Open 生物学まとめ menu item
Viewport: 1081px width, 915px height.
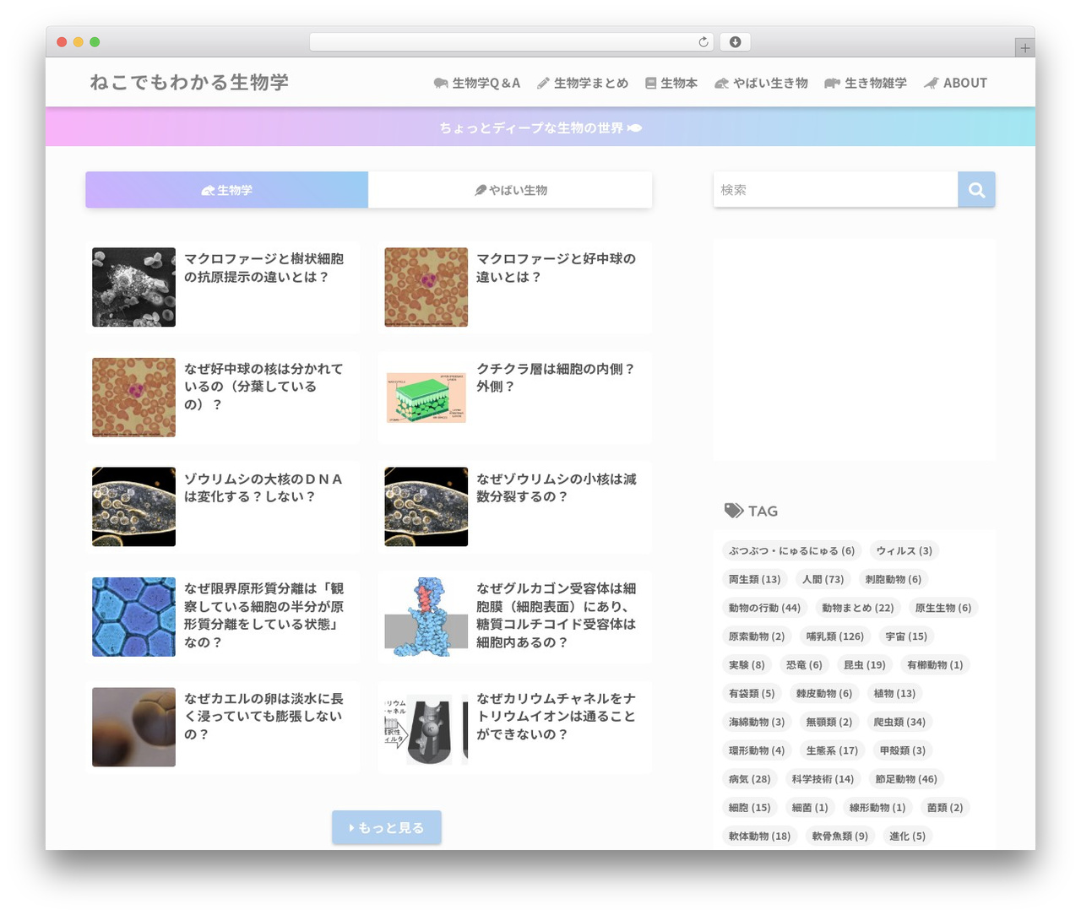[x=583, y=83]
